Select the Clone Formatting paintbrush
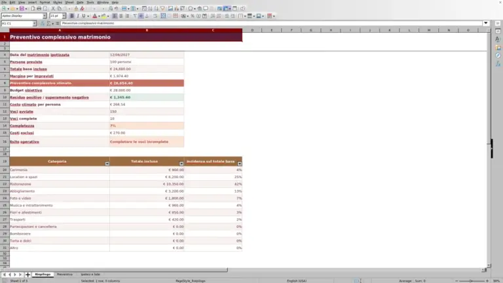This screenshot has width=503, height=283. point(76,9)
